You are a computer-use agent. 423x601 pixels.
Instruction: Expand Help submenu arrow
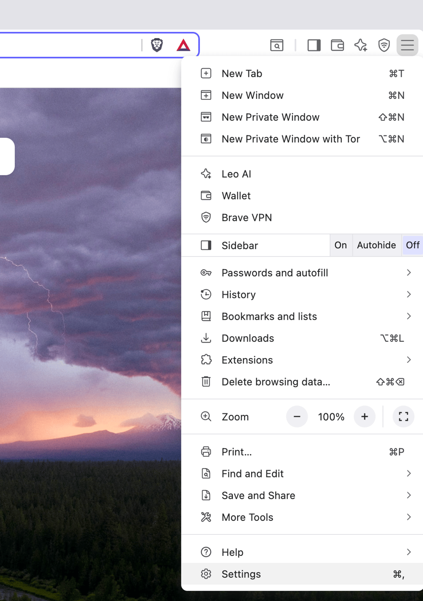[409, 552]
